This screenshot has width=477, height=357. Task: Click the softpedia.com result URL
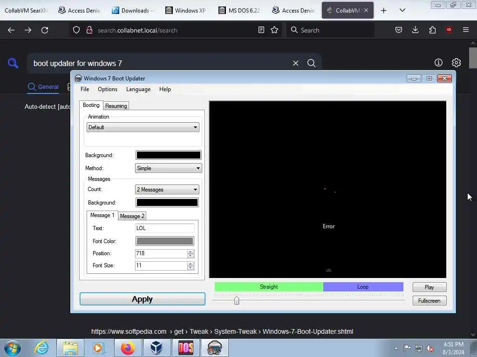[x=222, y=331]
